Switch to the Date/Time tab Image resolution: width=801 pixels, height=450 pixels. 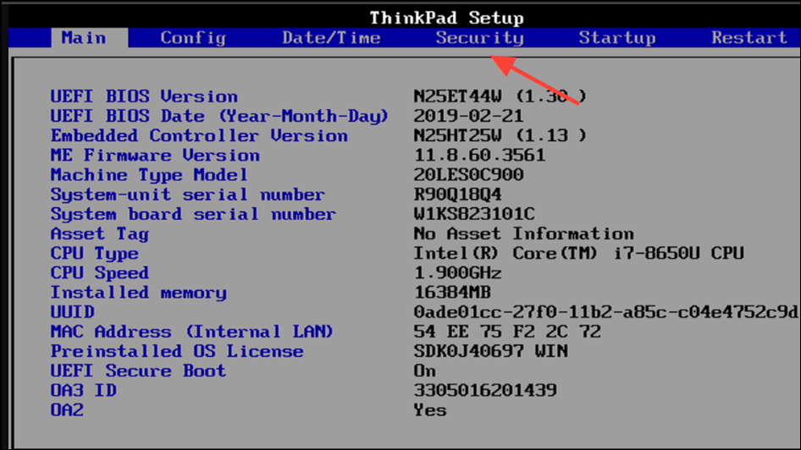(x=331, y=38)
